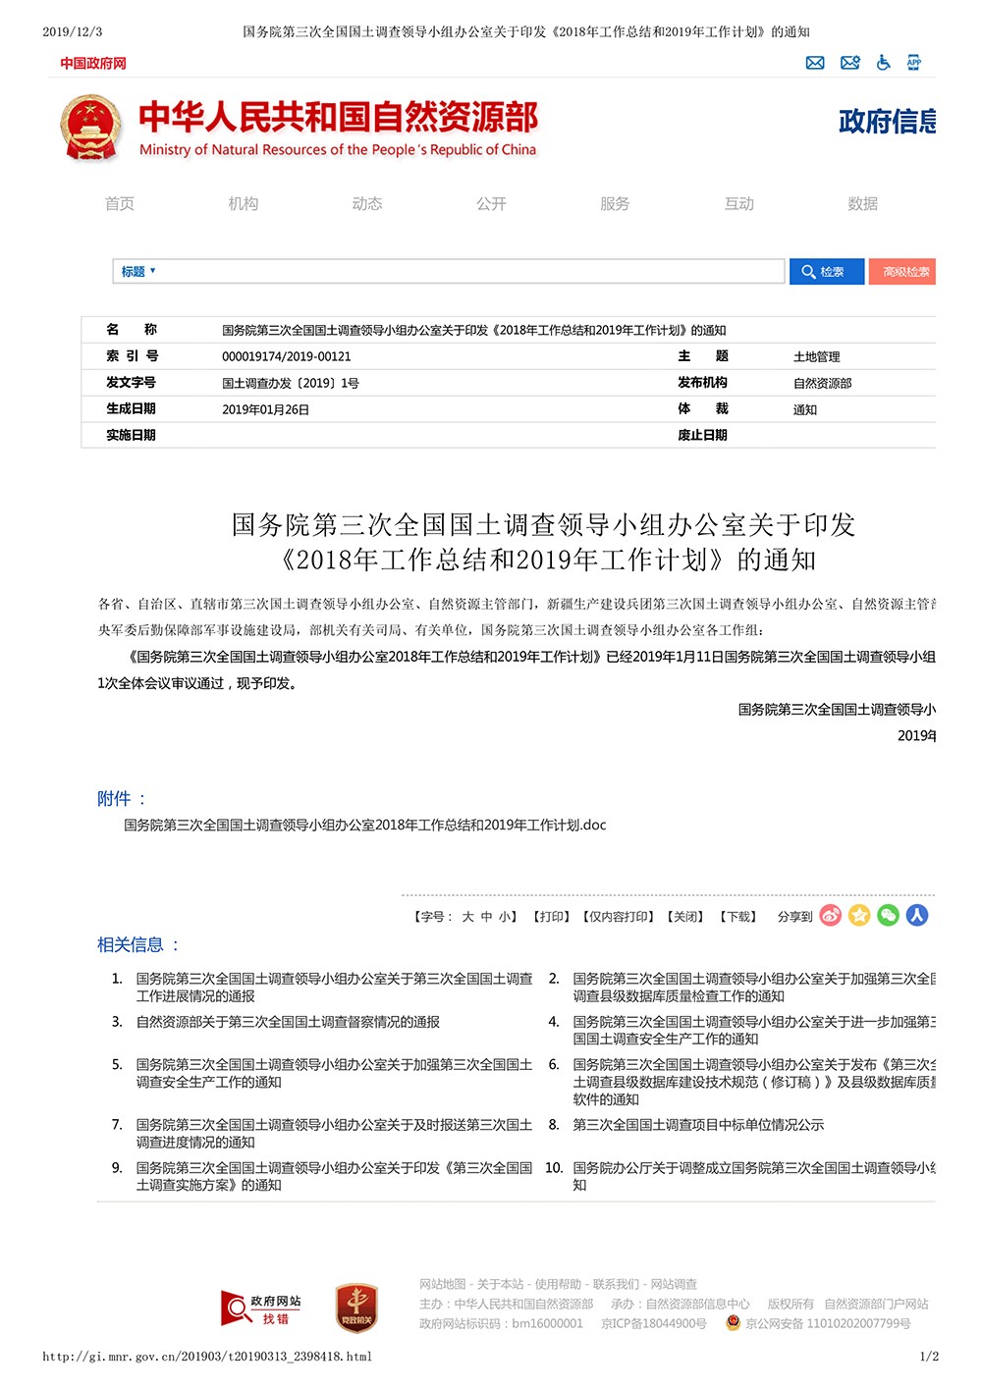Open the mobile APP icon
This screenshot has height=1389, width=982.
[914, 63]
